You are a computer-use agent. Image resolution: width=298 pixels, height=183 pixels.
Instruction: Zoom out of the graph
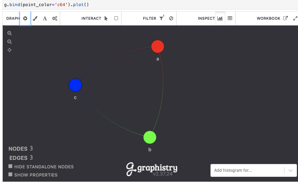tap(10, 41)
